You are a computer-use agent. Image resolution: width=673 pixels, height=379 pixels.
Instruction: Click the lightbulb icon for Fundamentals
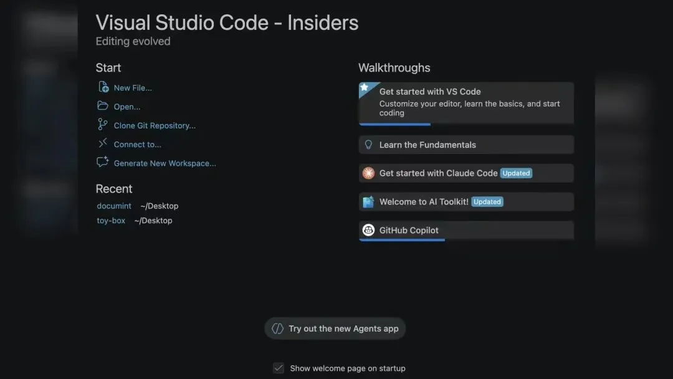tap(368, 145)
